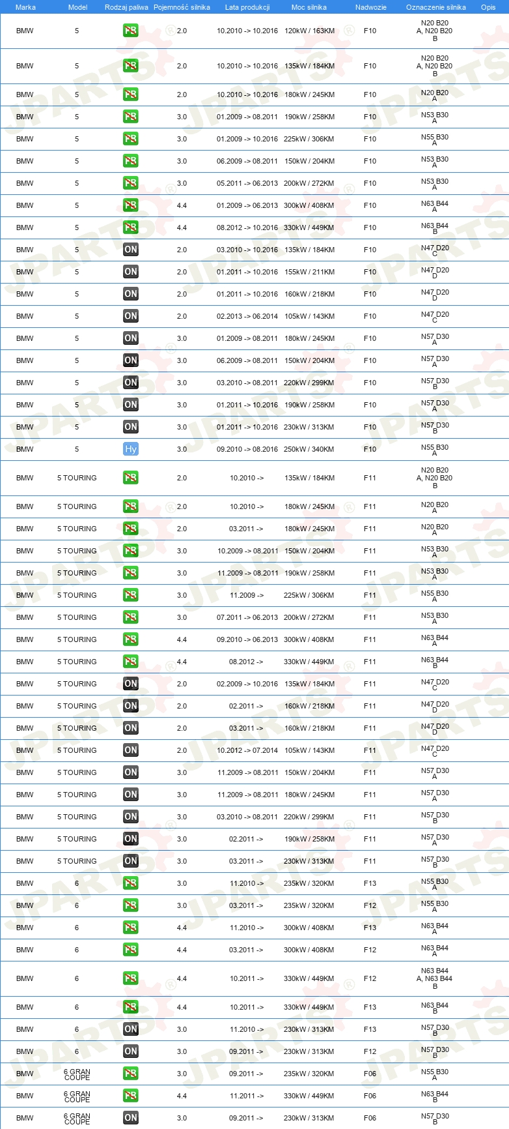Click the ON icon in the 5 Touring 02.2009 -> 10.2016 row
Image resolution: width=509 pixels, height=1129 pixels.
click(x=131, y=684)
